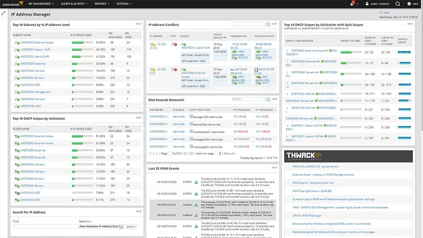Screen dimensions: 423x238
Task: Click the pencil edit page icon
Action: tap(3, 13)
